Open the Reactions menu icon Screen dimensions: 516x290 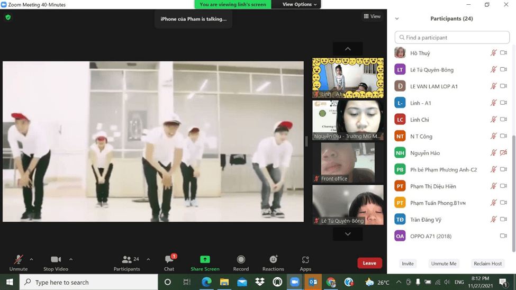(273, 260)
